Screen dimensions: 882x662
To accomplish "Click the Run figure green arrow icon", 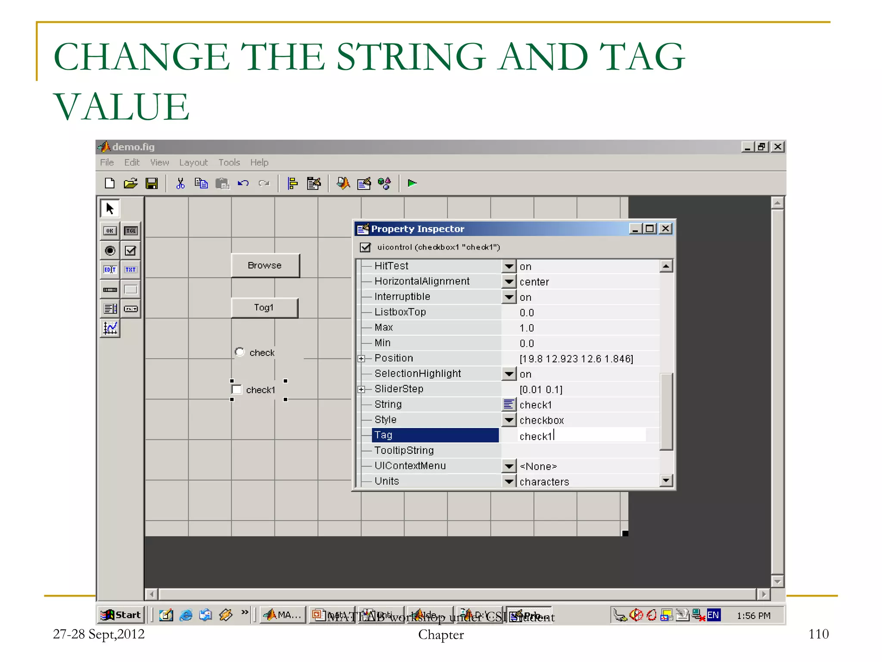I will point(412,184).
